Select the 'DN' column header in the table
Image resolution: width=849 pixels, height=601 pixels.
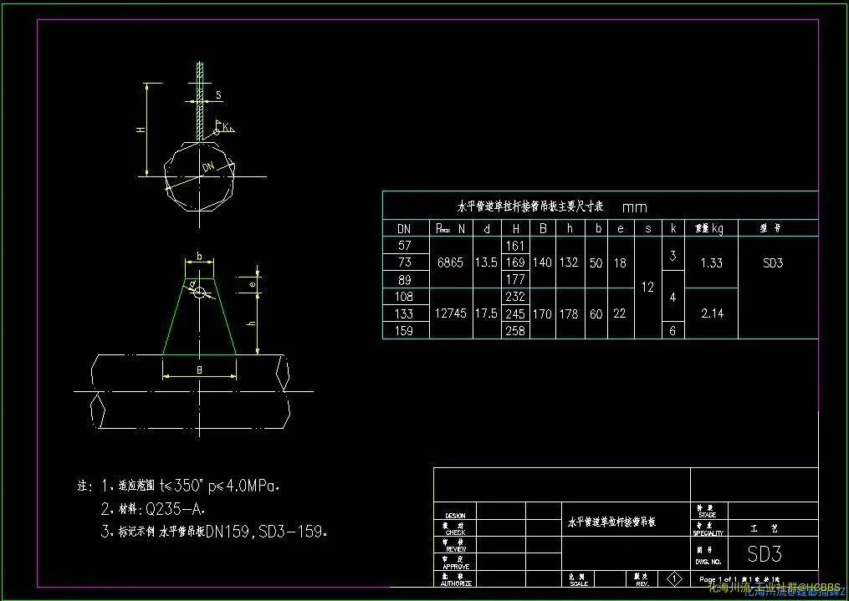[x=404, y=229]
